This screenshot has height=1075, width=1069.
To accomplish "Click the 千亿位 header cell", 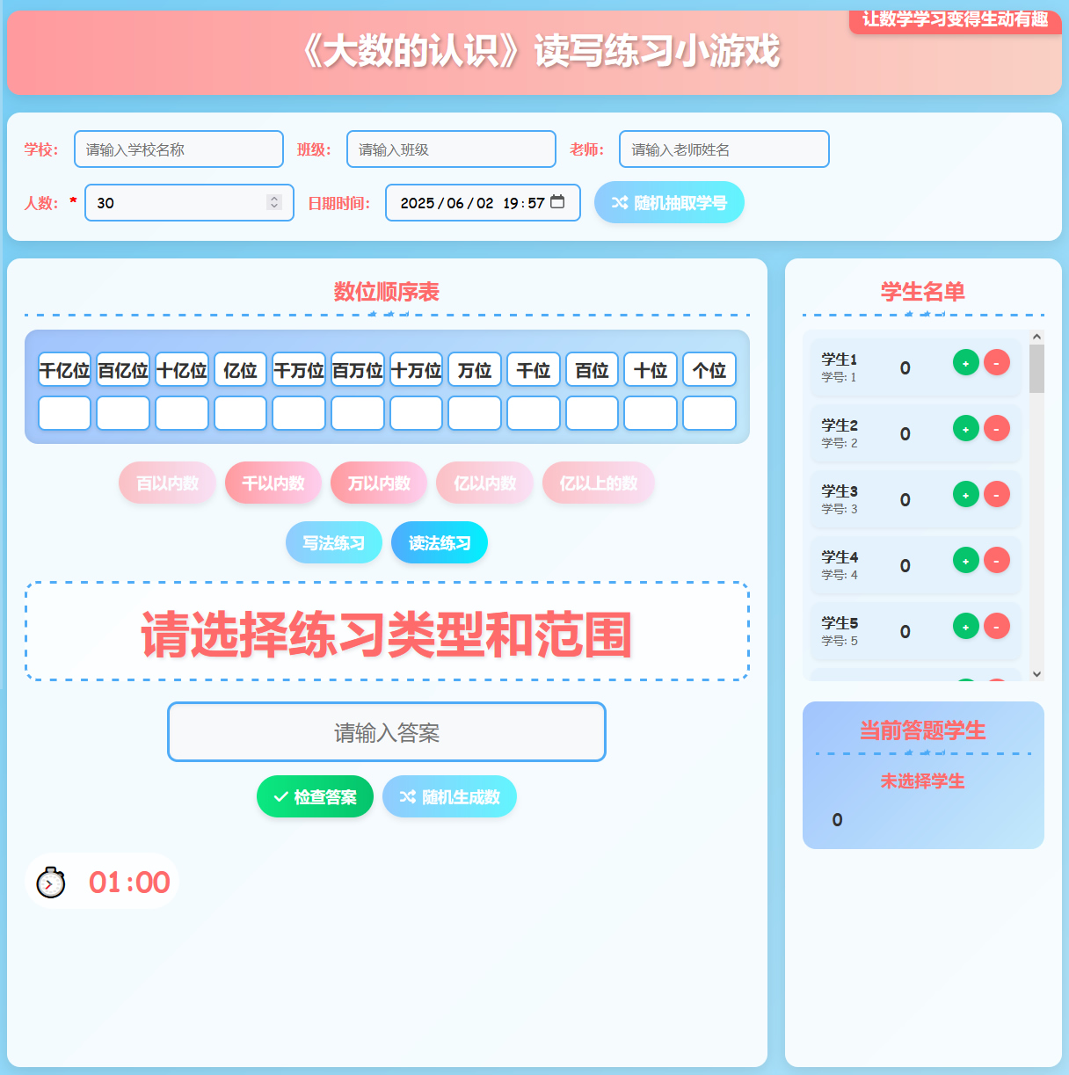I will [64, 370].
